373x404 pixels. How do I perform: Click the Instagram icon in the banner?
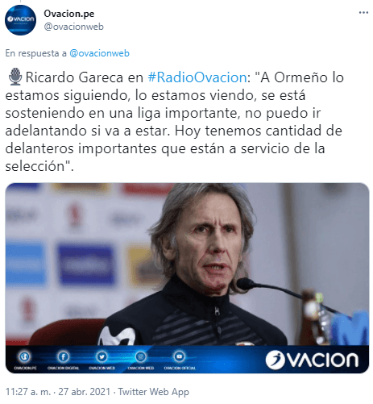140,356
